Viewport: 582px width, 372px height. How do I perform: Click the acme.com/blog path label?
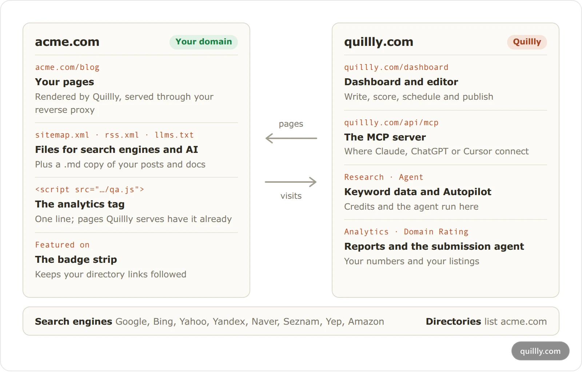(67, 67)
